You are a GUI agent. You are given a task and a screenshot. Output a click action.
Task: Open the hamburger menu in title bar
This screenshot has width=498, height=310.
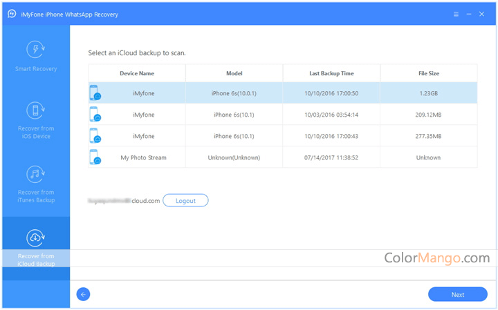[x=456, y=13]
